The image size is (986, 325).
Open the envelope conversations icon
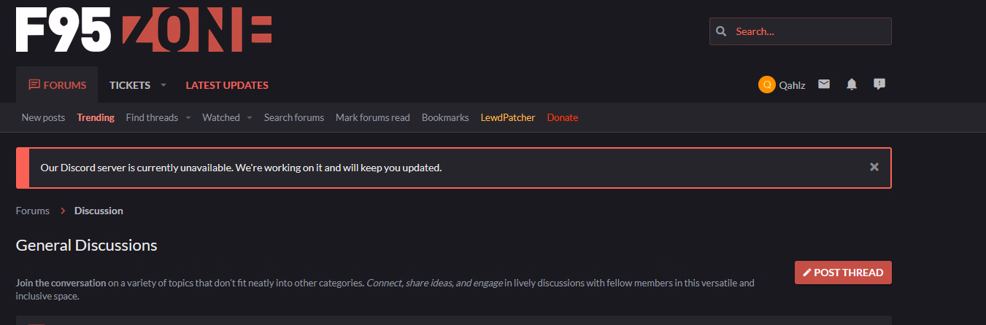tap(824, 85)
